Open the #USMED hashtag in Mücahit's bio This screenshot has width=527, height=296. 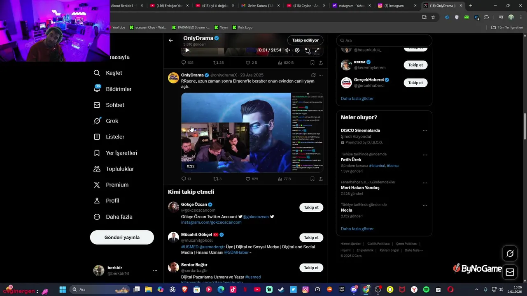[189, 247]
